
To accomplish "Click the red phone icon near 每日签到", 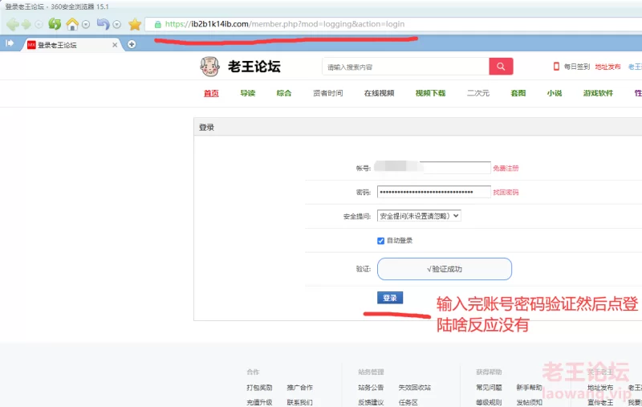I will (x=556, y=67).
